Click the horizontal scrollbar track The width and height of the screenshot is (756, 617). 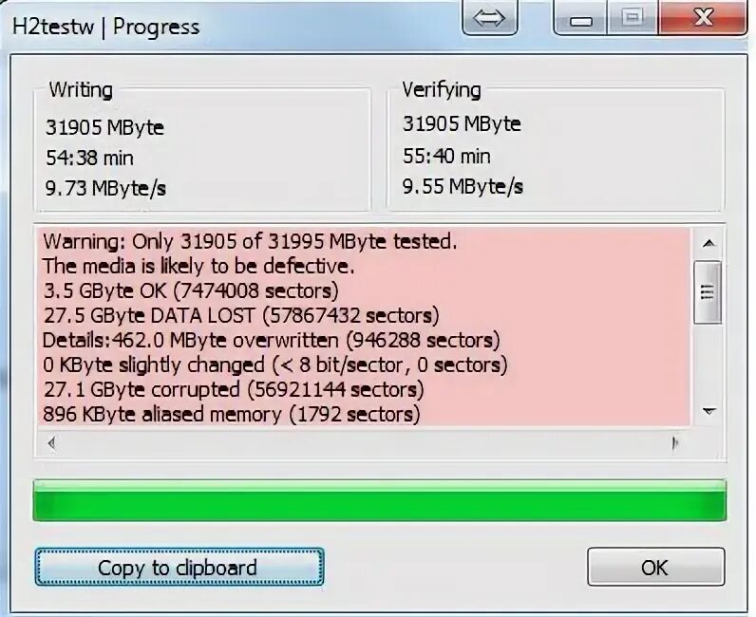point(363,442)
